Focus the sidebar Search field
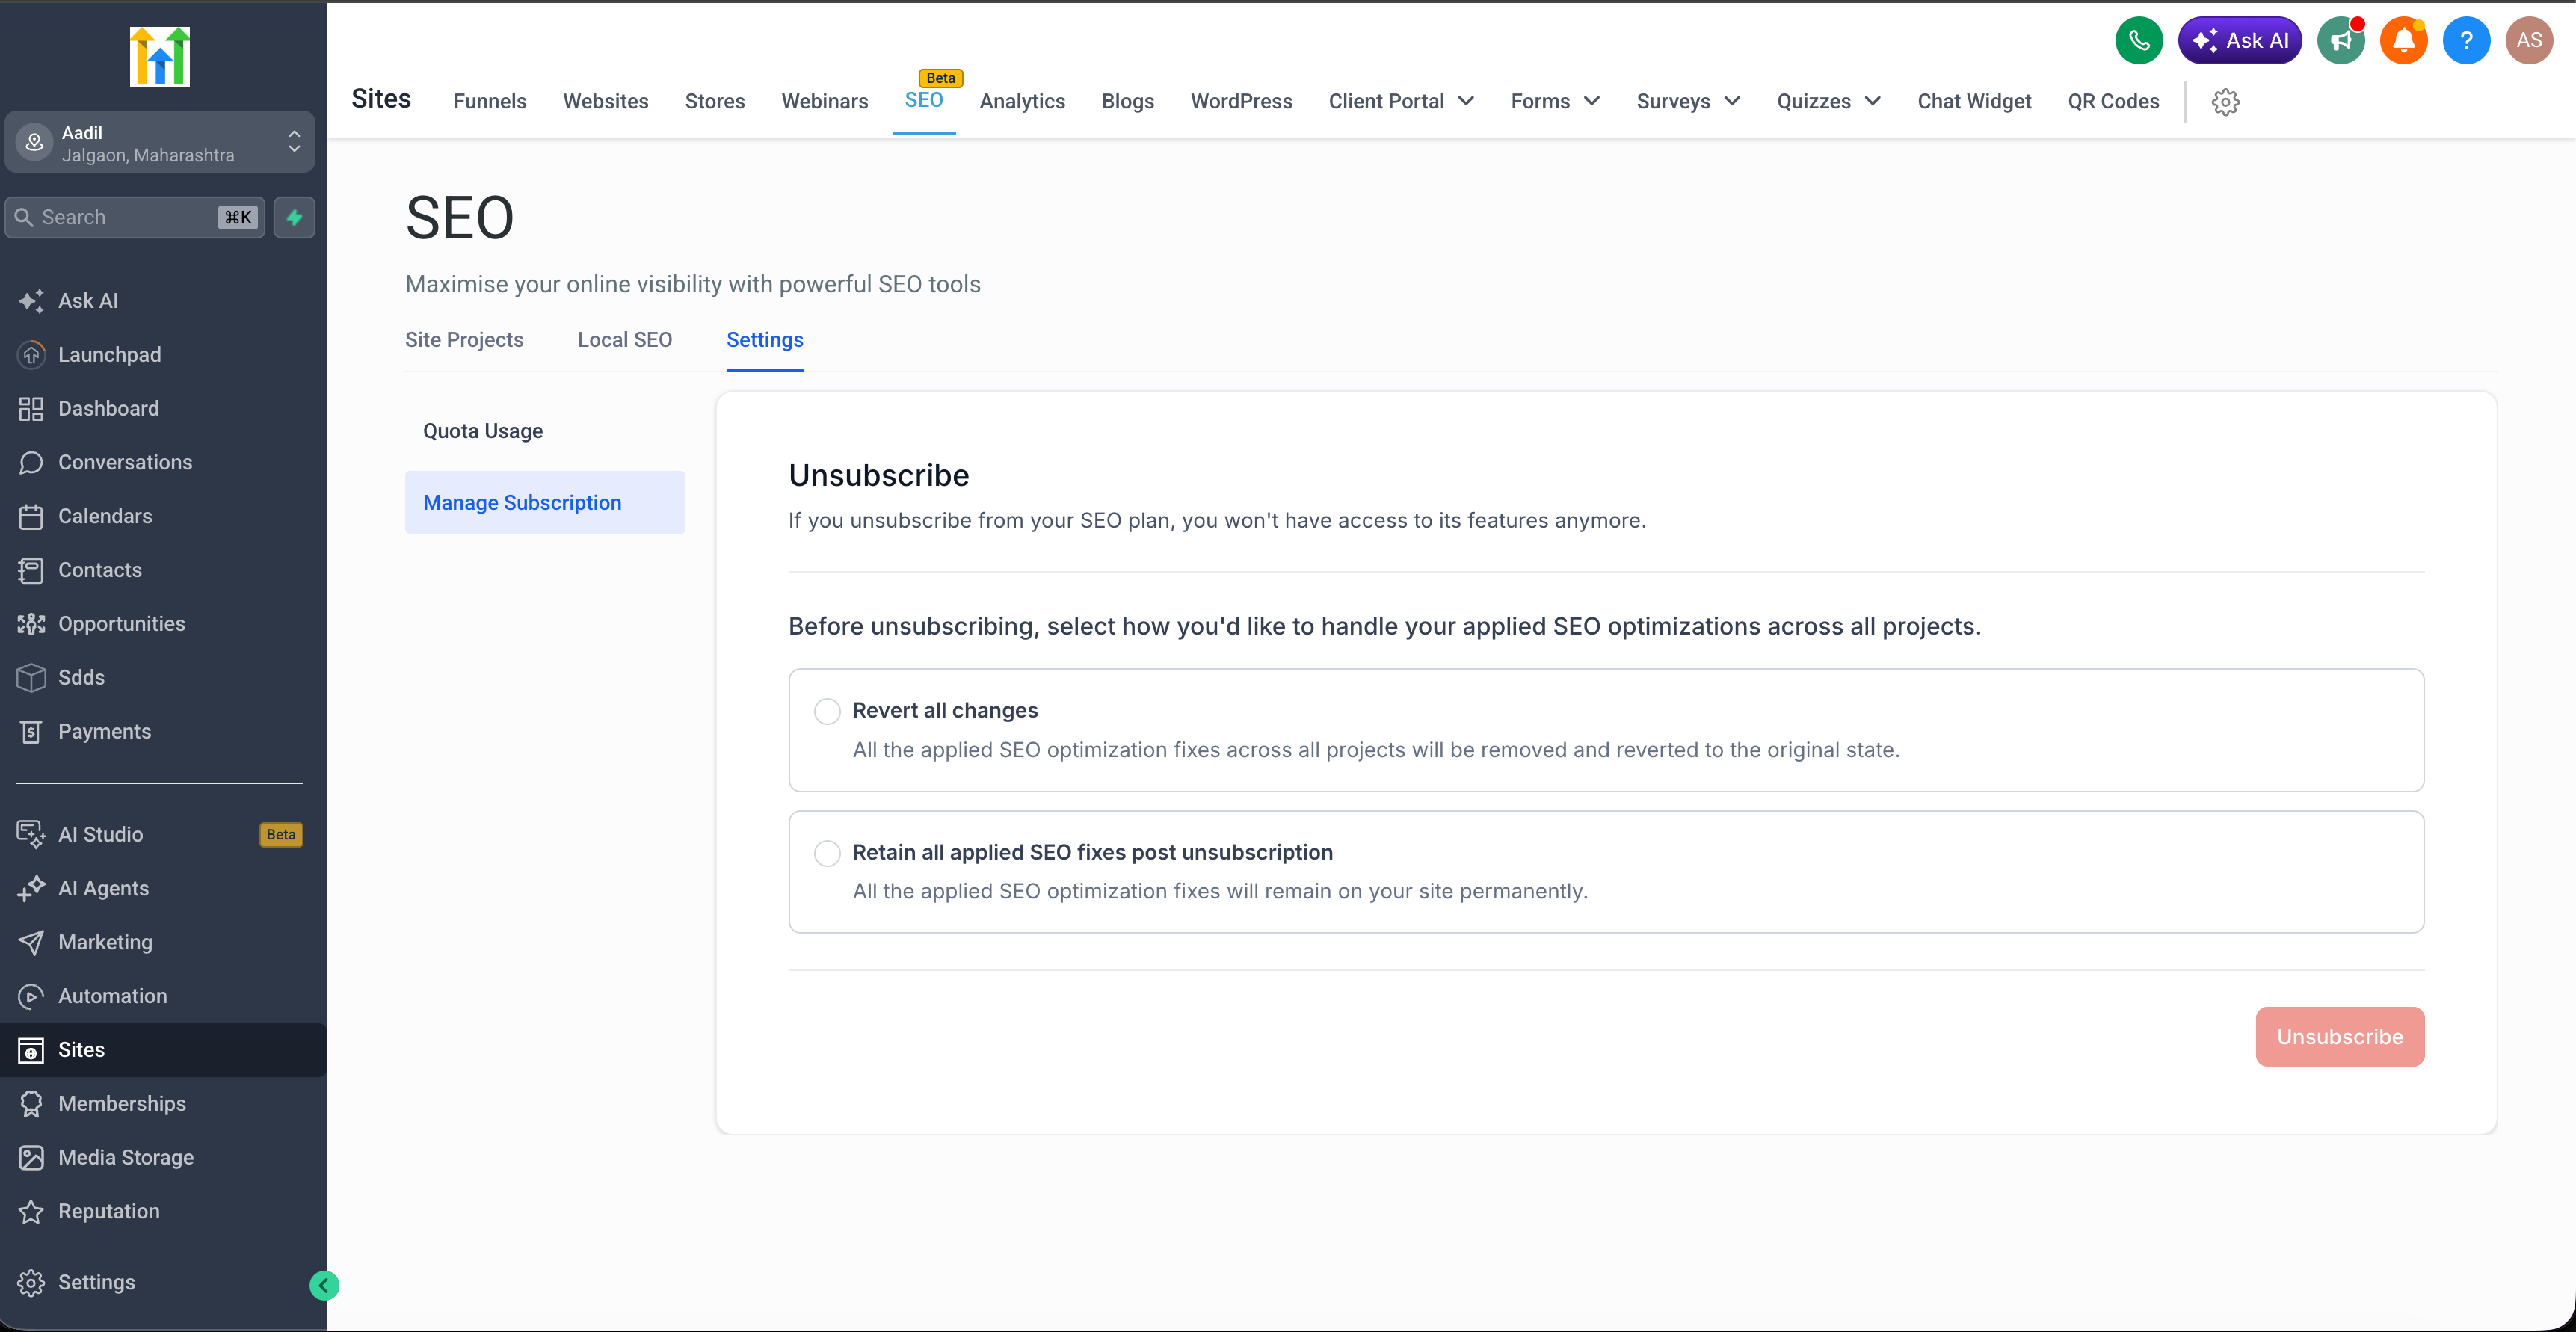 tap(135, 217)
